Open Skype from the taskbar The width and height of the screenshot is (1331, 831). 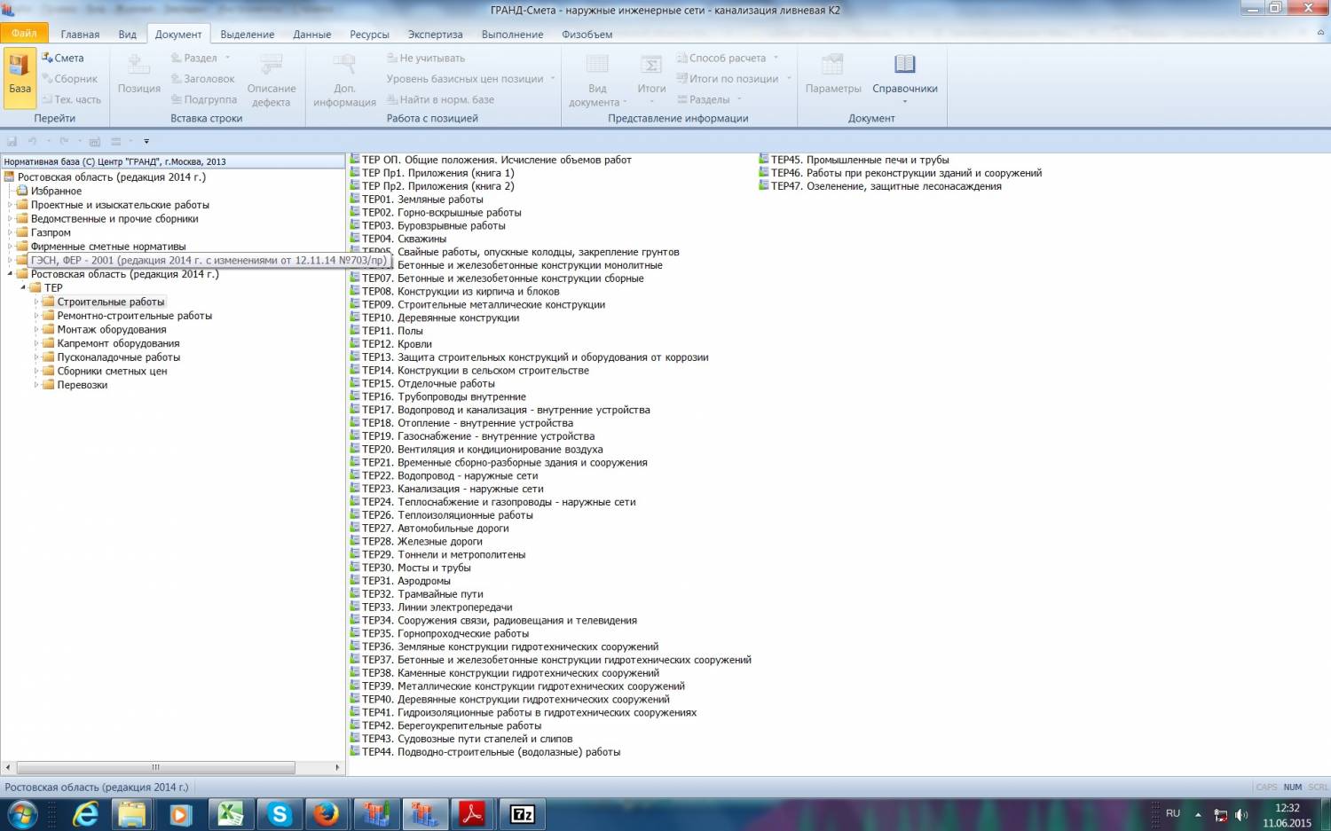coord(280,814)
